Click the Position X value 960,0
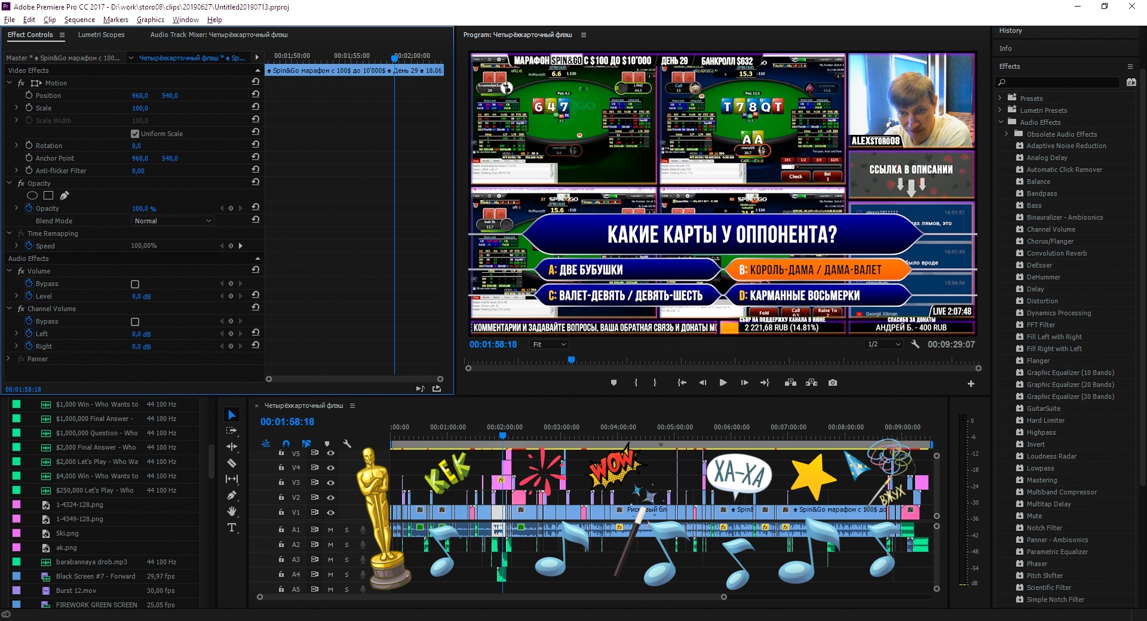Screen dimensions: 1147x621 click(140, 96)
